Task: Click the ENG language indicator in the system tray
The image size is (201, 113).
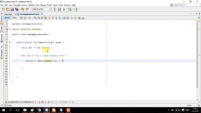Action: point(187,110)
